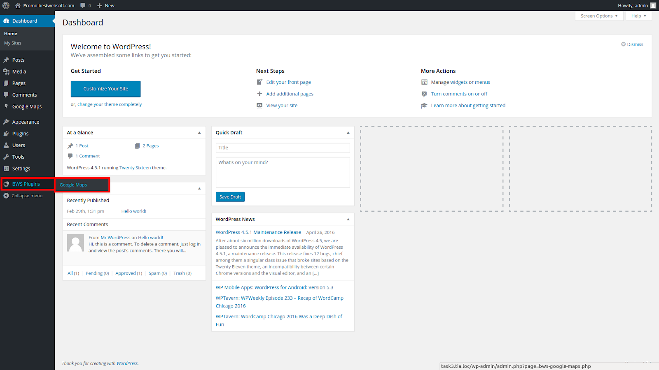Image resolution: width=659 pixels, height=370 pixels.
Task: Open Plugins via its plug icon
Action: tap(6, 134)
